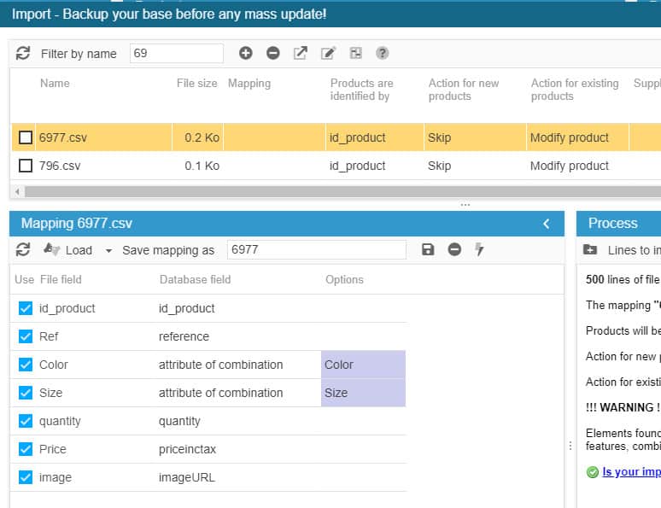Click the lightning bolt icon in the mapping toolbar
Image resolution: width=661 pixels, height=508 pixels.
pyautogui.click(x=480, y=249)
